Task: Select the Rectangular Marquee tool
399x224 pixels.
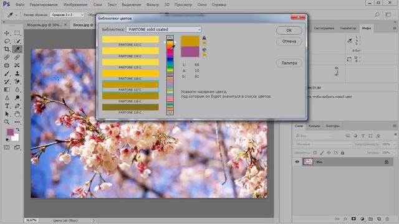Action: click(x=17, y=33)
